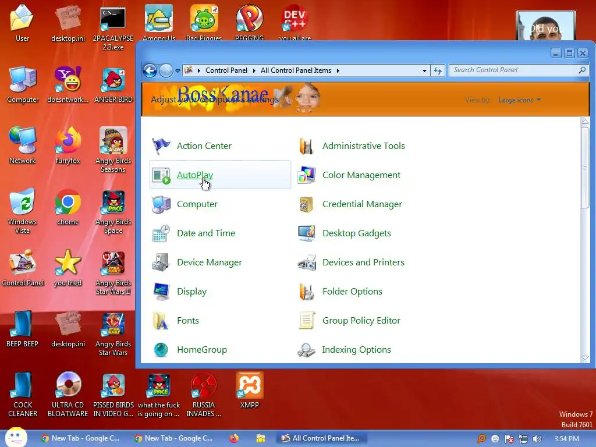Select the XMPP desktop icon

tap(249, 390)
